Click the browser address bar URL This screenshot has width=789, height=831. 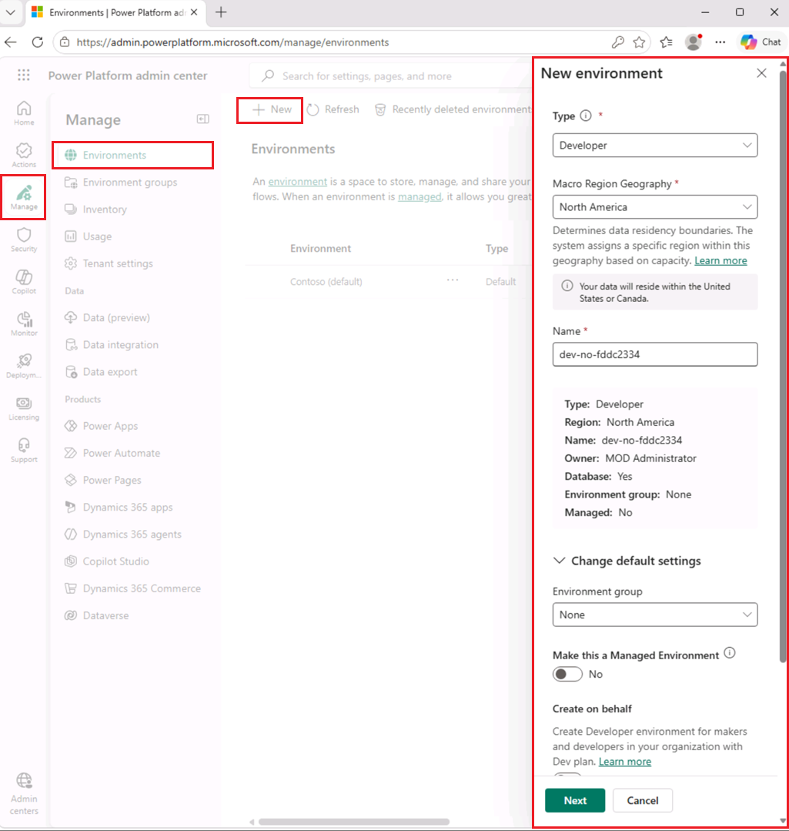[x=232, y=42]
